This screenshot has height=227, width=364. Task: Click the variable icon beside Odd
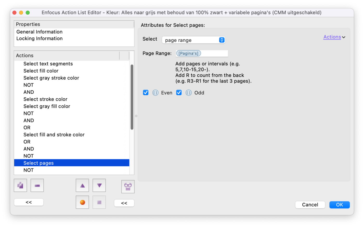coord(188,93)
